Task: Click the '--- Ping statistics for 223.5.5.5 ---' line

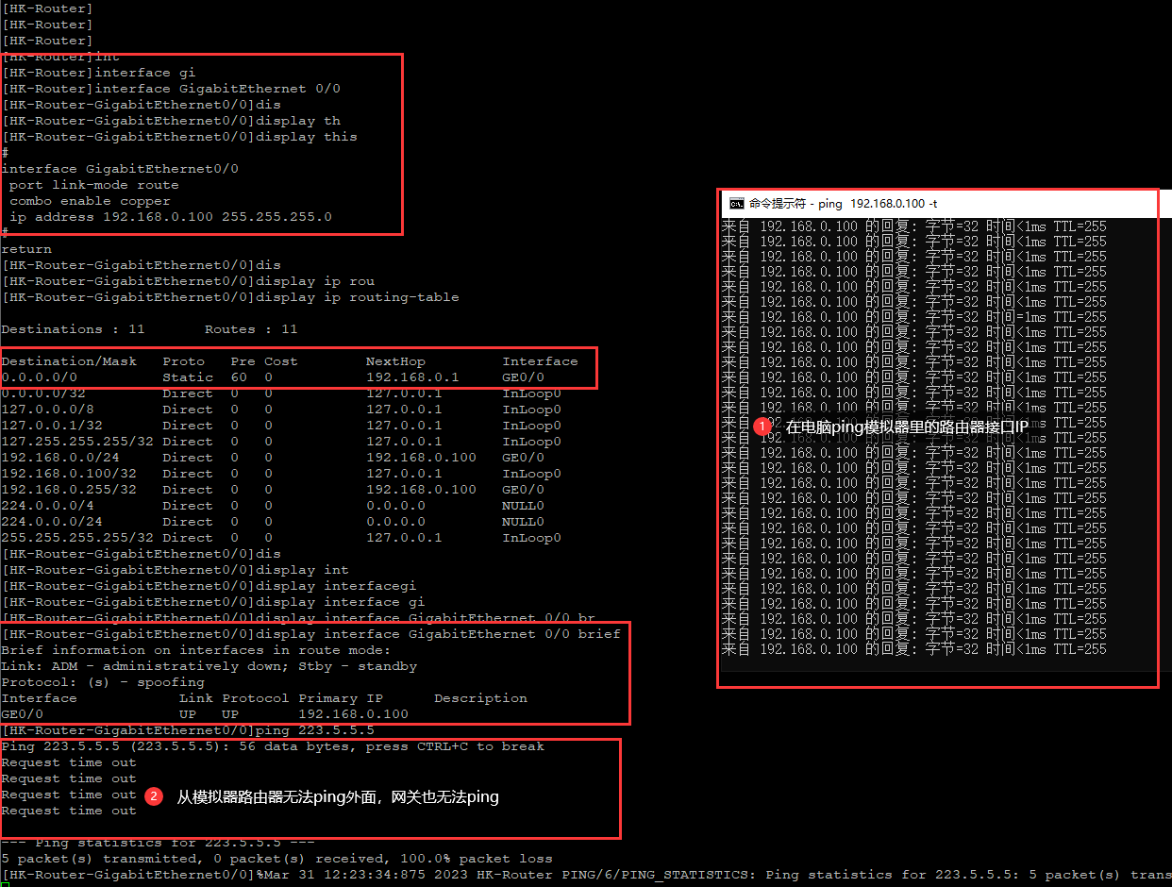Action: pos(158,843)
